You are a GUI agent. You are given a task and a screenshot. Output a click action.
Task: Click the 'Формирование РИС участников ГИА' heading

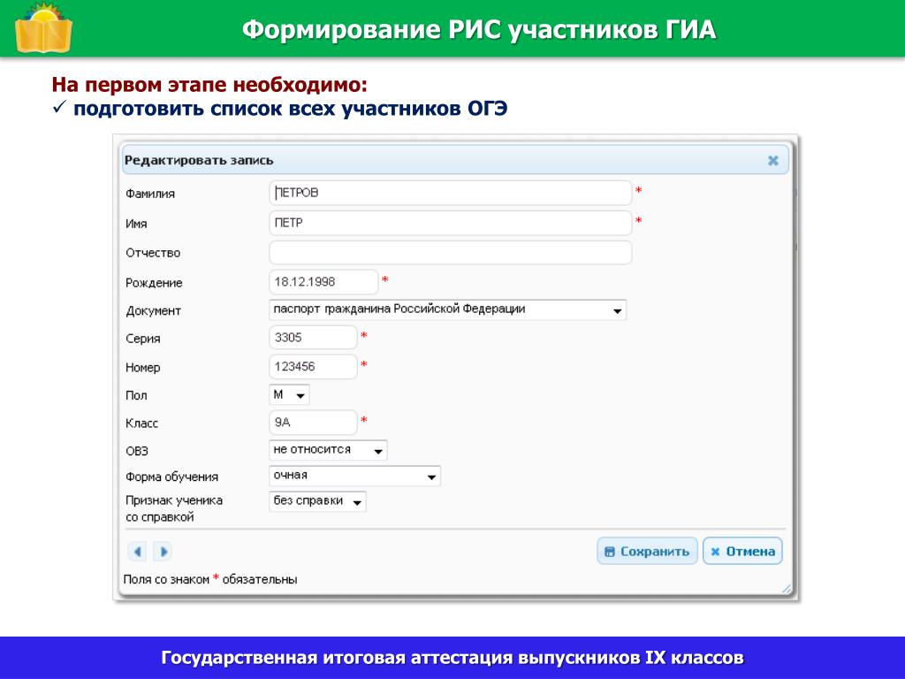478,29
